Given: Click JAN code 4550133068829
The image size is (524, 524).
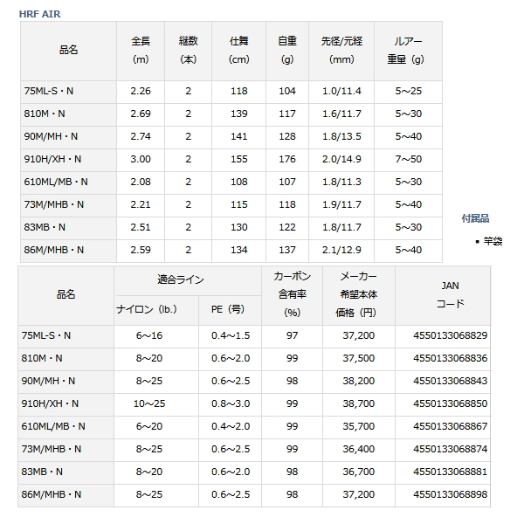Looking at the screenshot, I should pyautogui.click(x=450, y=335).
